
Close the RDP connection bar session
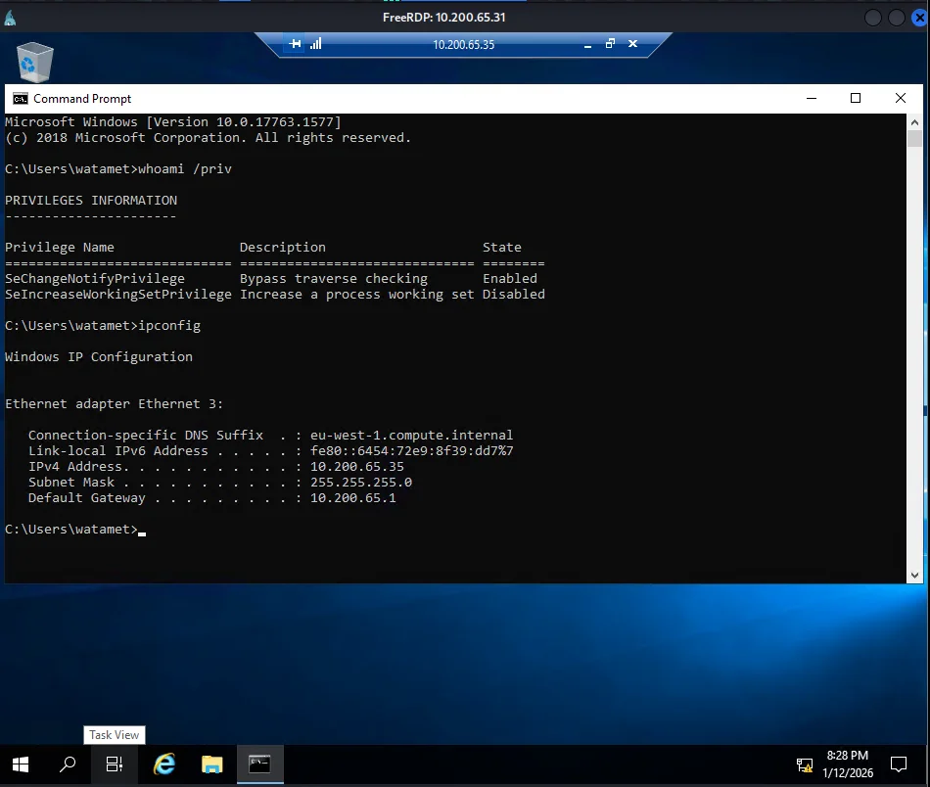(633, 44)
